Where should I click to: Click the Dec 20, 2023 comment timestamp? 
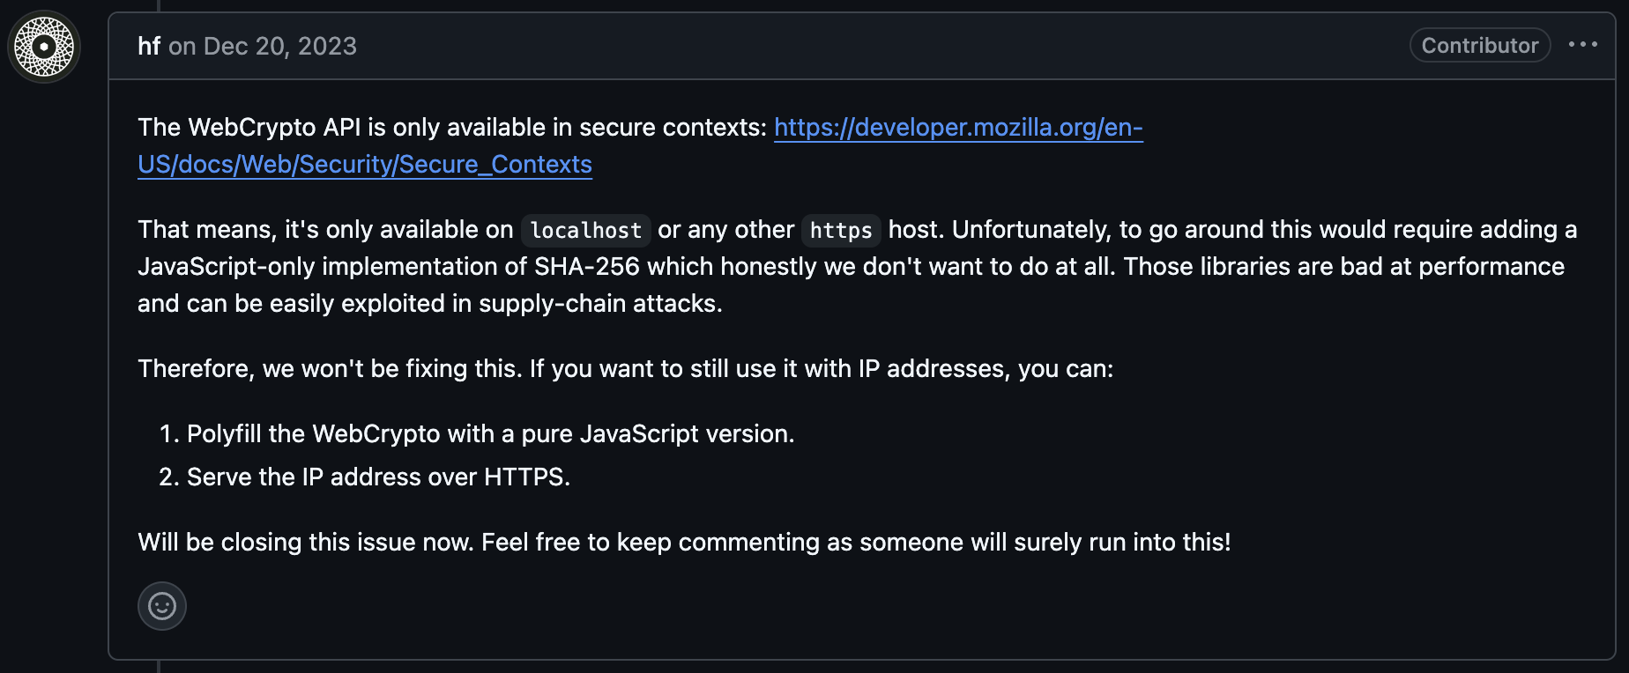[x=279, y=46]
